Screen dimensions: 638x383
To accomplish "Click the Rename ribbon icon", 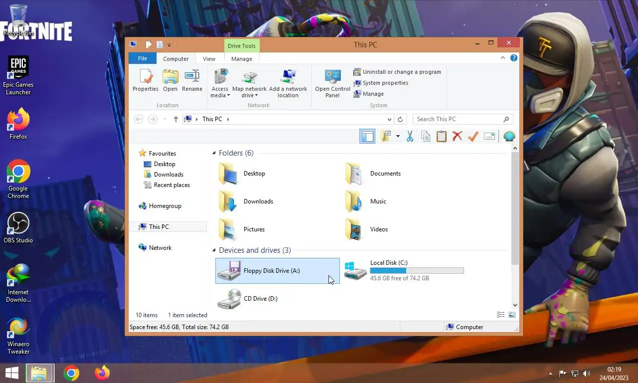I will pos(192,81).
